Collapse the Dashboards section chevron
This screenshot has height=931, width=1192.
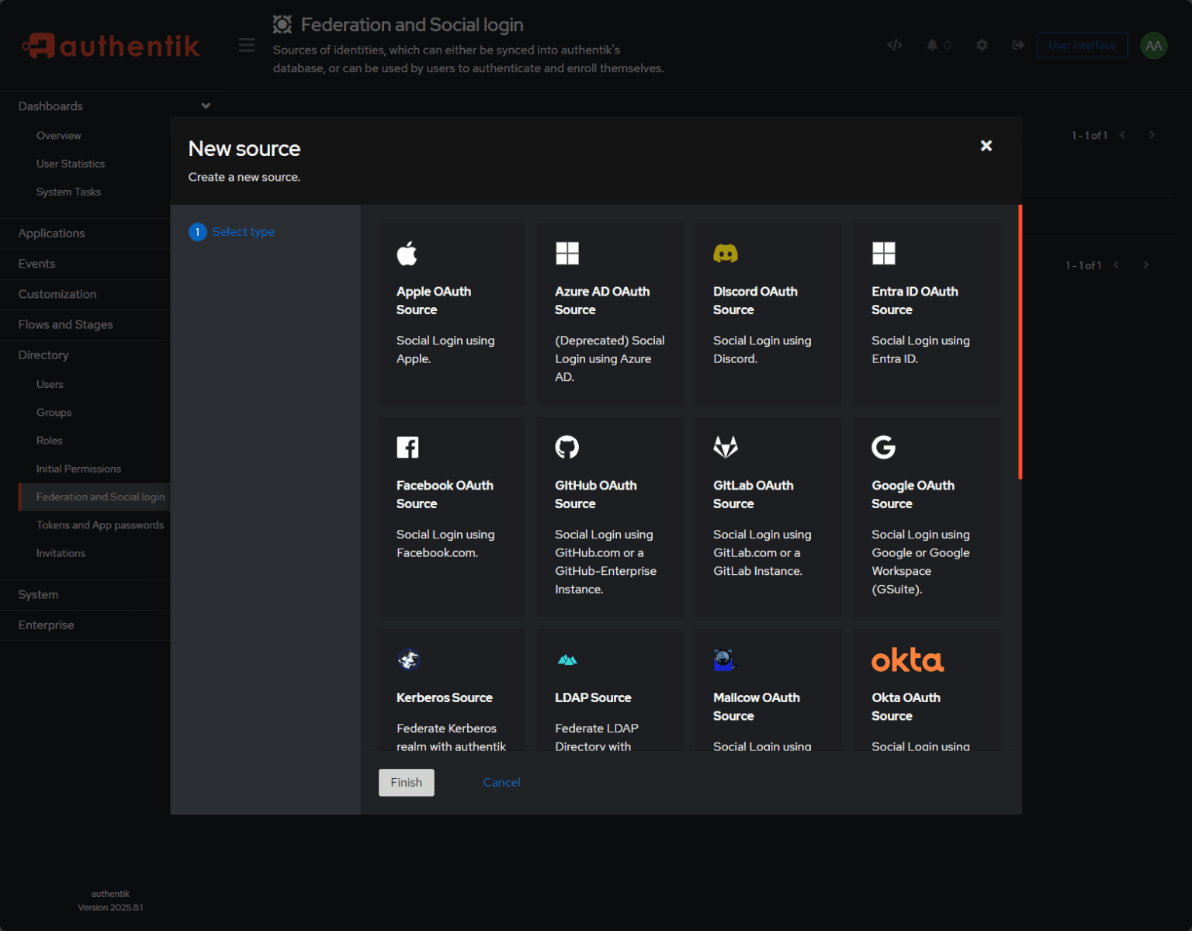(206, 106)
